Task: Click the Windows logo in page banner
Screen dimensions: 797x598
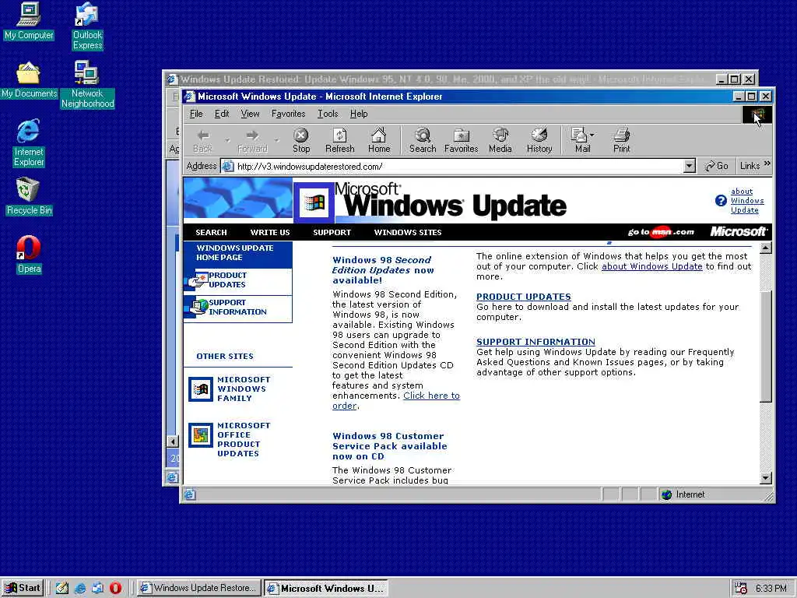Action: 314,203
